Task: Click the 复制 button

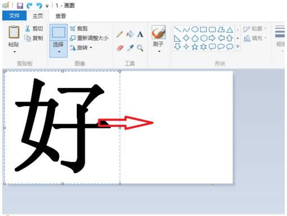Action: pos(34,38)
